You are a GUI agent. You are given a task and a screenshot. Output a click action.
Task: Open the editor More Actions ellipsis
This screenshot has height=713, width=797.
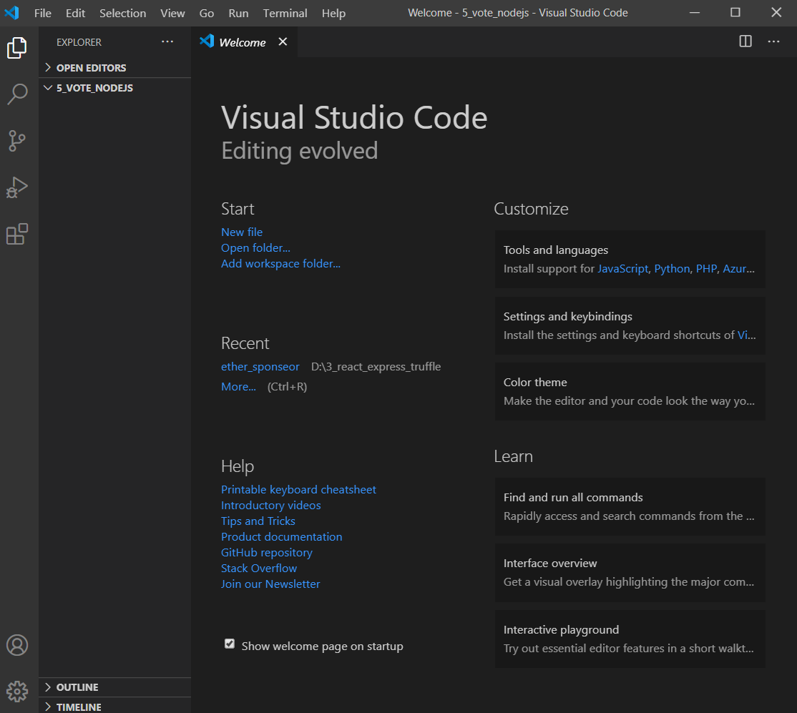pyautogui.click(x=773, y=41)
